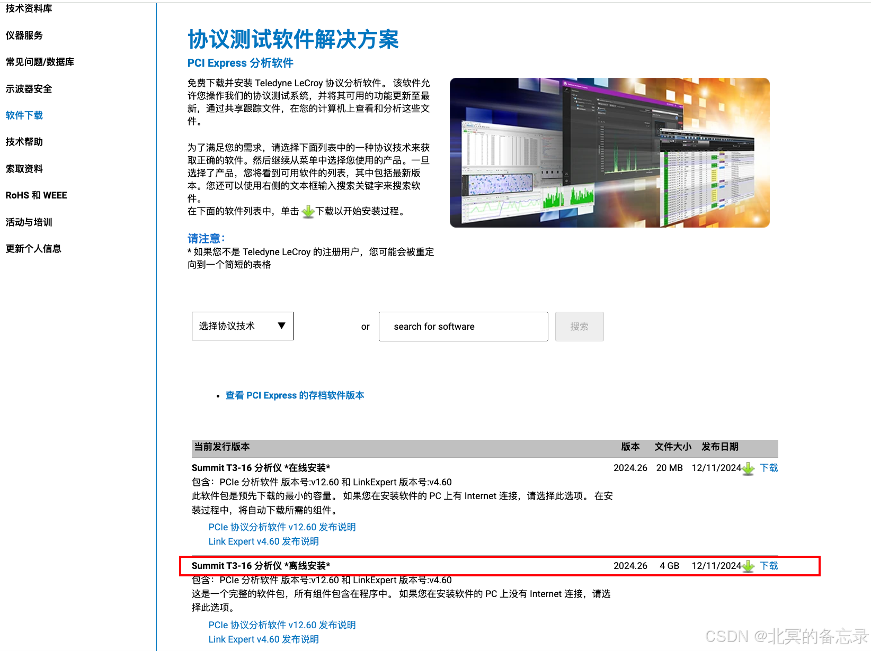Click the 文件大小 column header

pyautogui.click(x=673, y=447)
